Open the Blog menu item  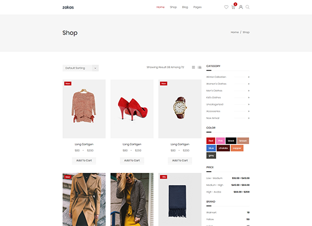[x=185, y=7]
